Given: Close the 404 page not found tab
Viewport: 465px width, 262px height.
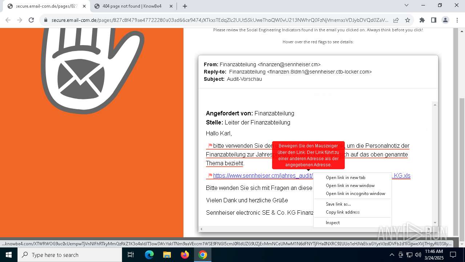Looking at the screenshot, I should tap(172, 6).
